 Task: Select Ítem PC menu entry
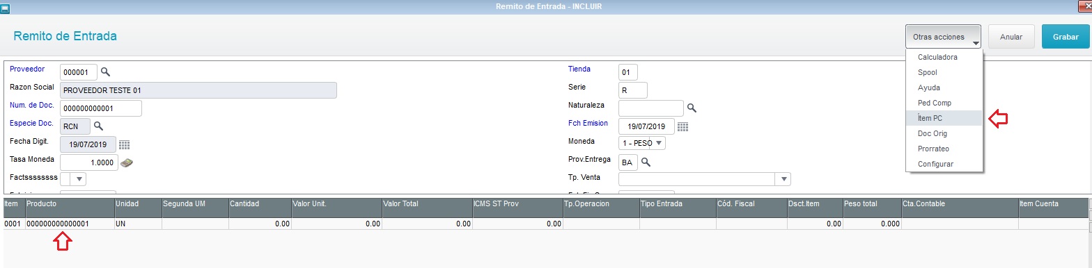click(944, 118)
